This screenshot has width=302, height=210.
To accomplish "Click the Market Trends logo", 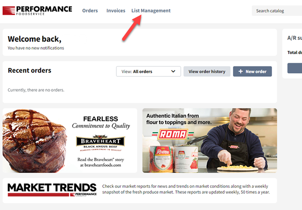I will pos(52,190).
